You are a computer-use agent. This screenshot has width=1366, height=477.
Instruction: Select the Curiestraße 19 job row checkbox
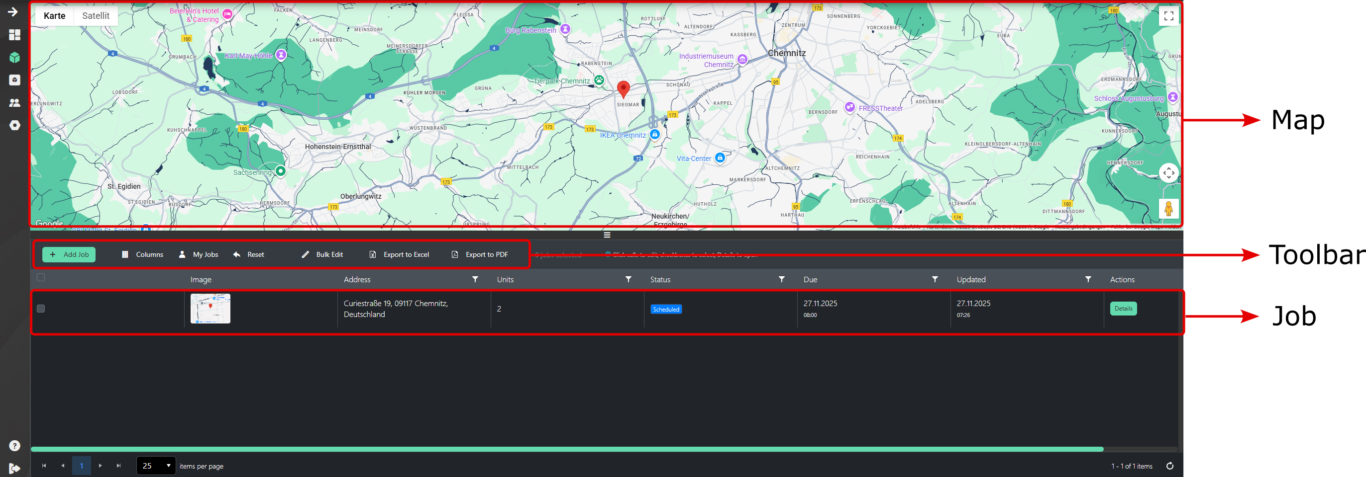tap(41, 309)
